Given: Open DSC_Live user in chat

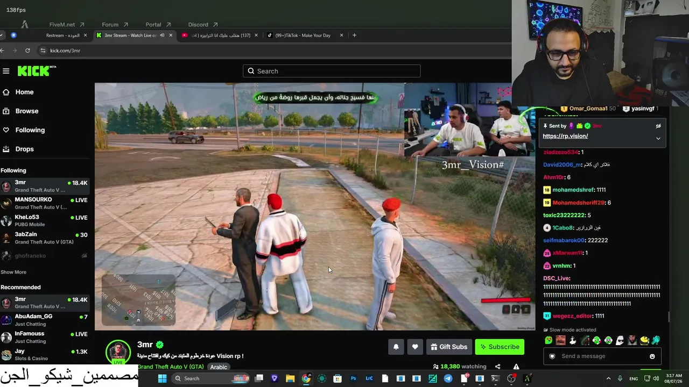Looking at the screenshot, I should click(557, 278).
